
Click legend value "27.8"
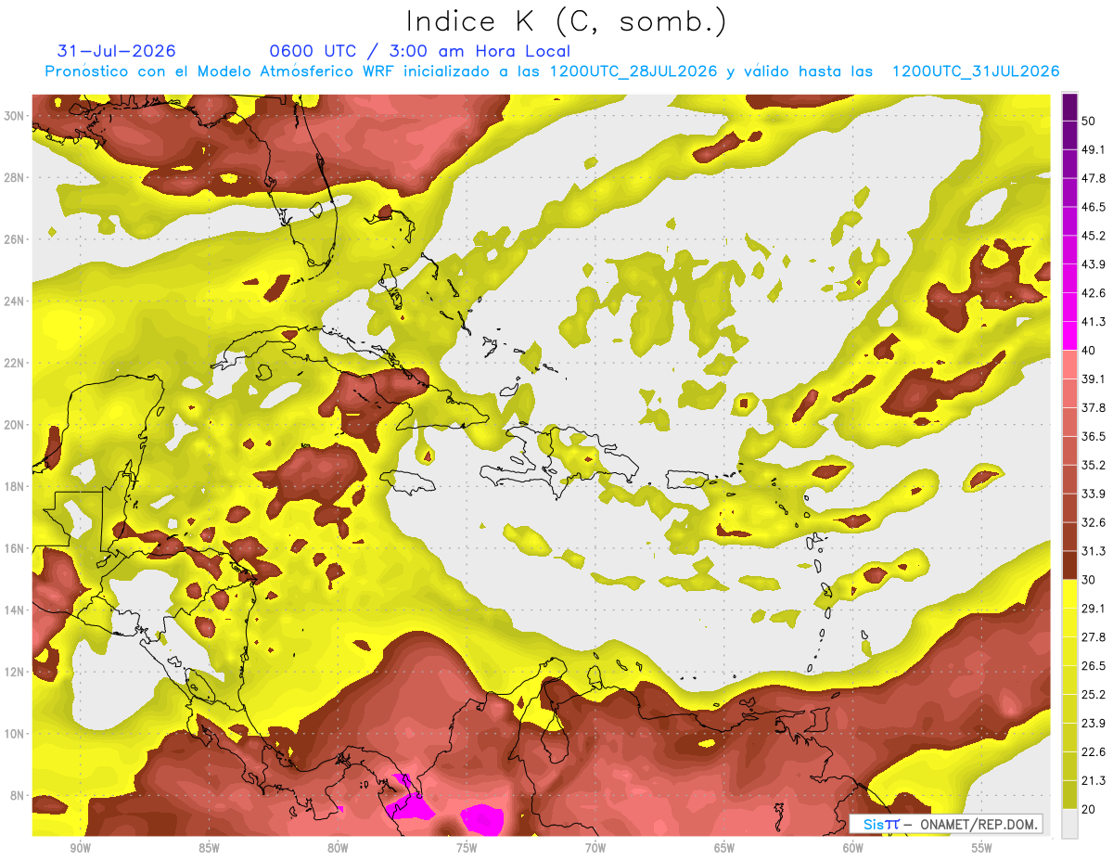coord(1094,636)
